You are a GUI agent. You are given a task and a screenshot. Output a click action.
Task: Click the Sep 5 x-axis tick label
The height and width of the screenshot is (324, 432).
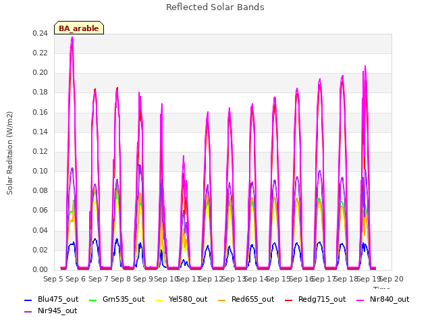tap(53, 279)
